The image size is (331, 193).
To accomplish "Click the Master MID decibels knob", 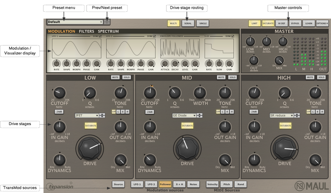I will coord(267,41).
